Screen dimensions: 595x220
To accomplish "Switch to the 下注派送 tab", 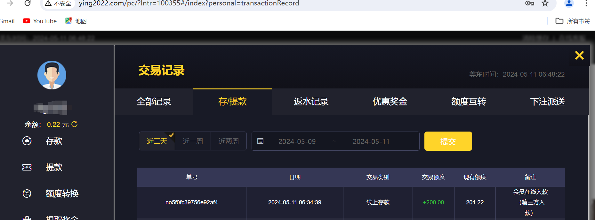I will 548,102.
